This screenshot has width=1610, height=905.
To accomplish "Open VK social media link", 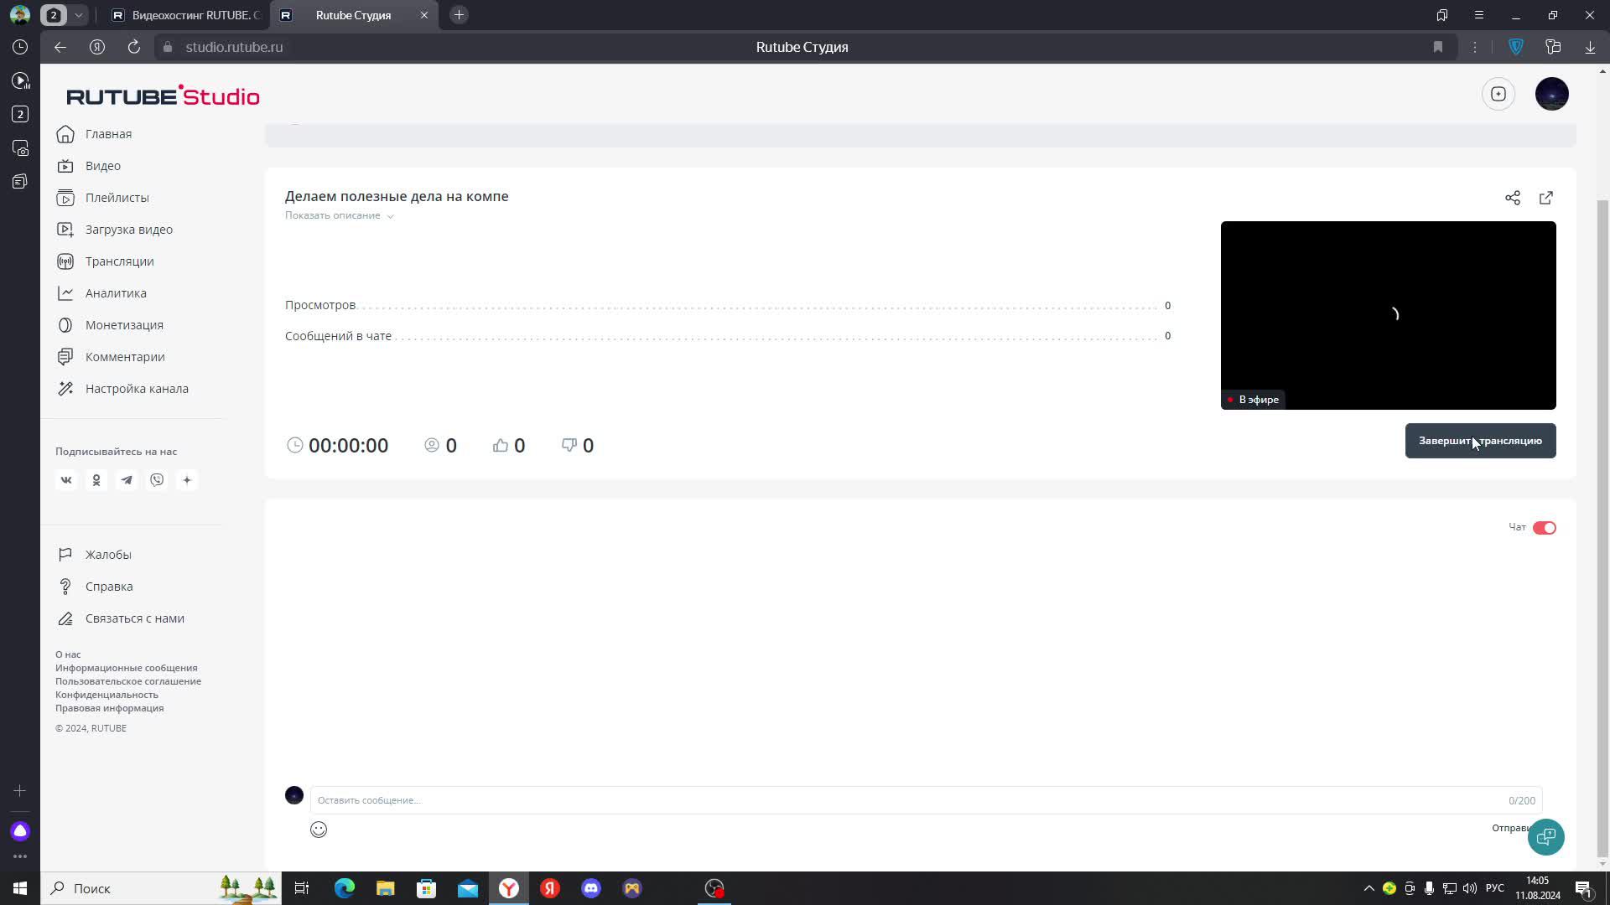I will pyautogui.click(x=66, y=479).
